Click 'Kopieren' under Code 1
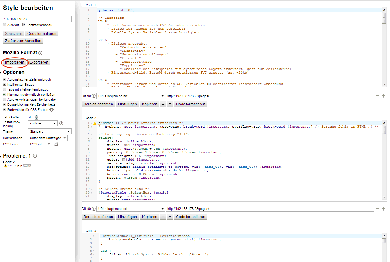This screenshot has width=390, height=262. pos(150,104)
